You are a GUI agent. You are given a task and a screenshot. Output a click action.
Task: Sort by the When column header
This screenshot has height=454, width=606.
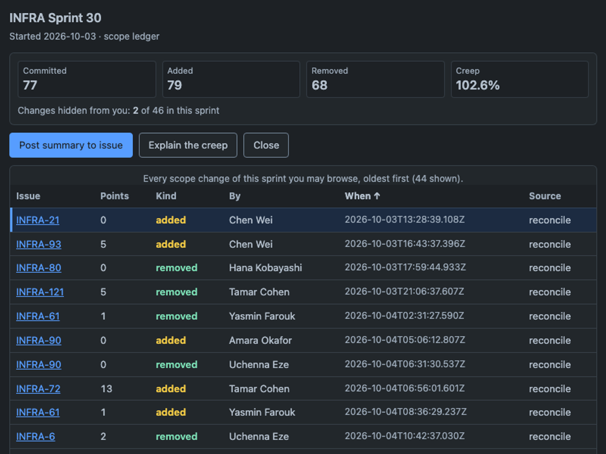point(363,196)
